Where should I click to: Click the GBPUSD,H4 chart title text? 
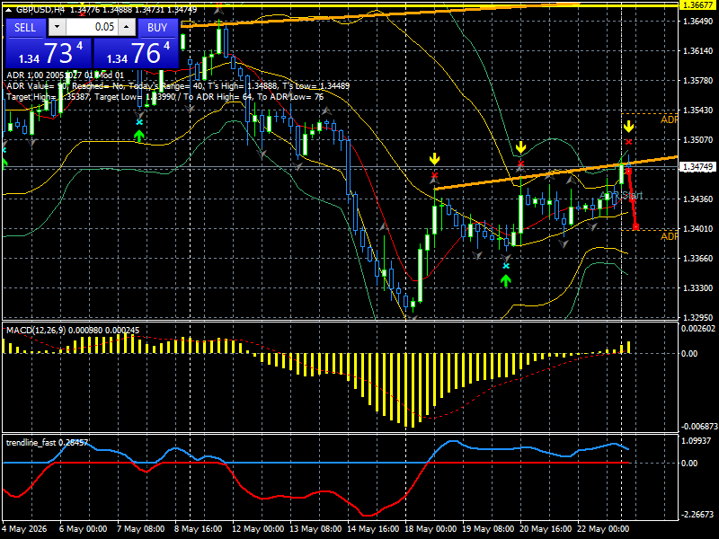(x=40, y=10)
